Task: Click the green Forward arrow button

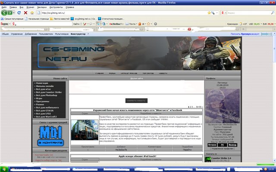Action: tap(10, 13)
